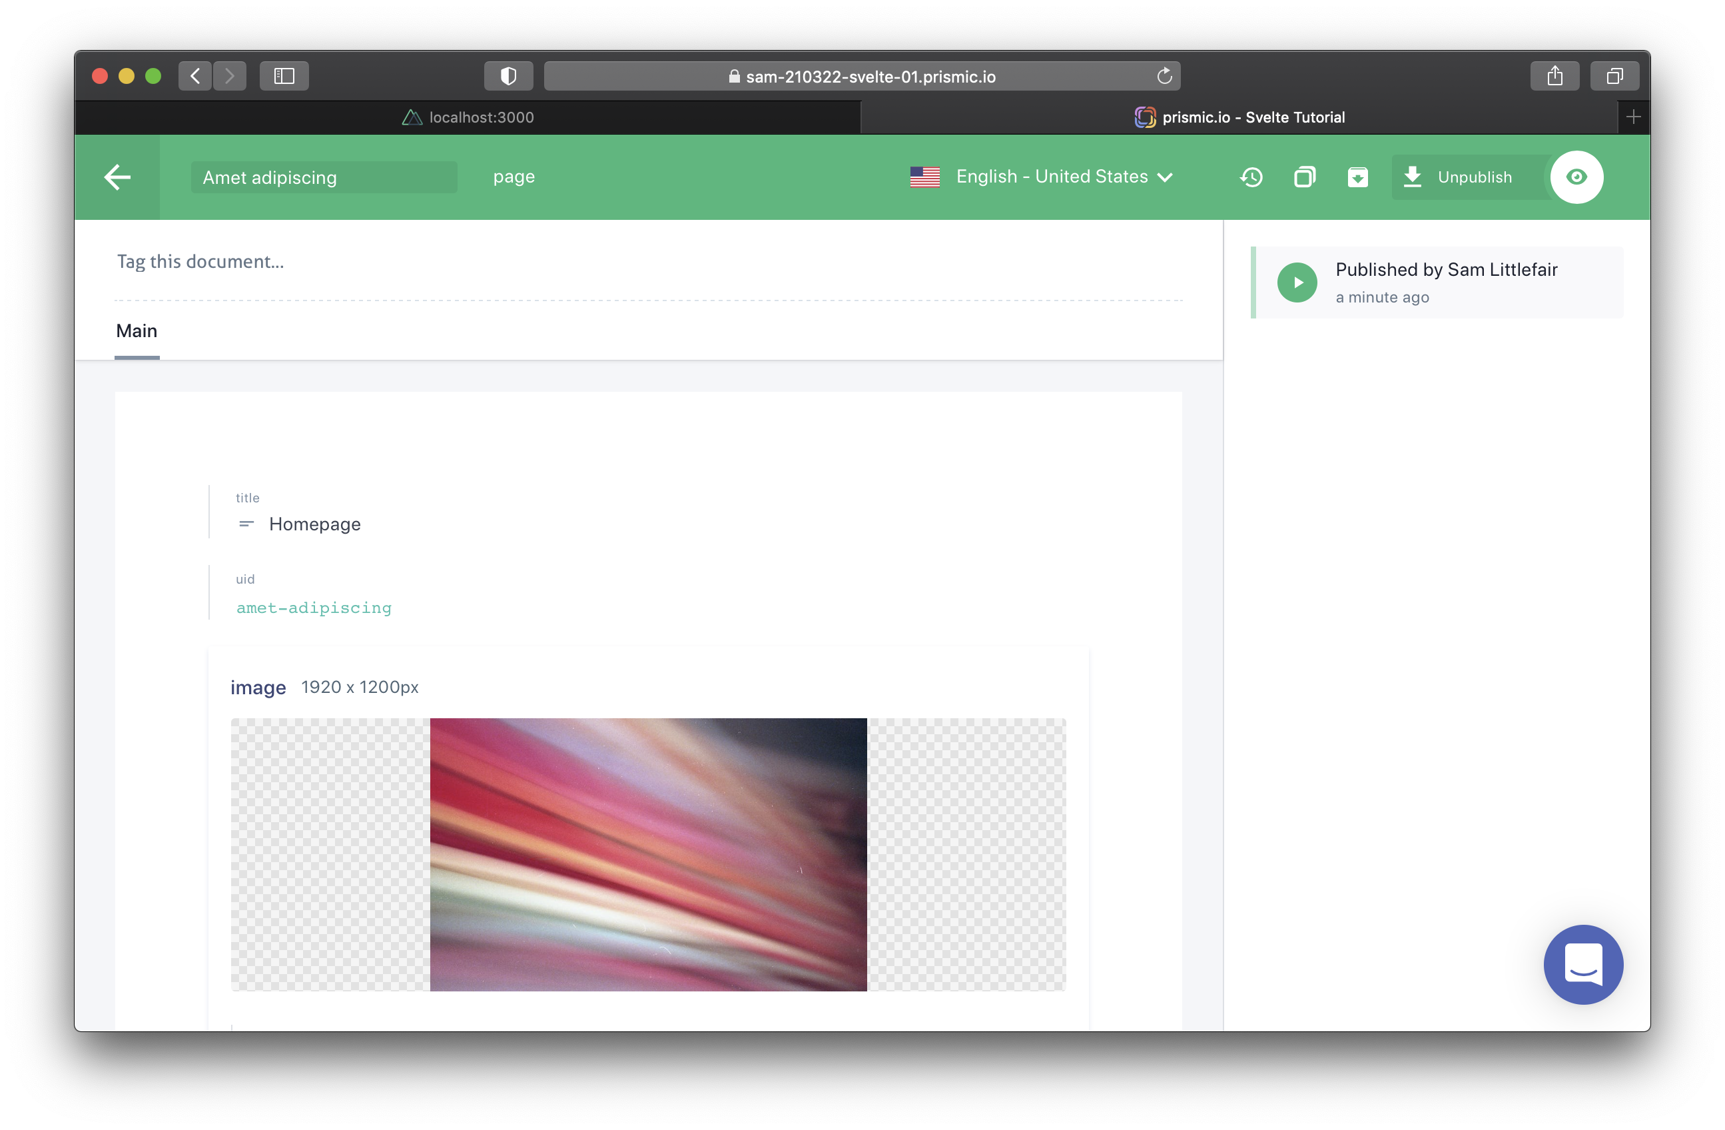The width and height of the screenshot is (1725, 1130).
Task: Click the uid input field
Action: coord(314,606)
